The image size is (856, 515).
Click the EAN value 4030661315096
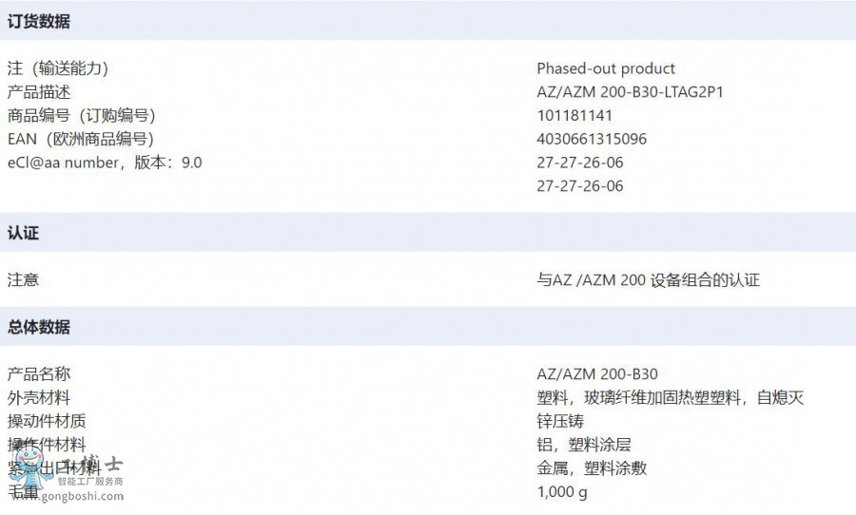pos(592,139)
